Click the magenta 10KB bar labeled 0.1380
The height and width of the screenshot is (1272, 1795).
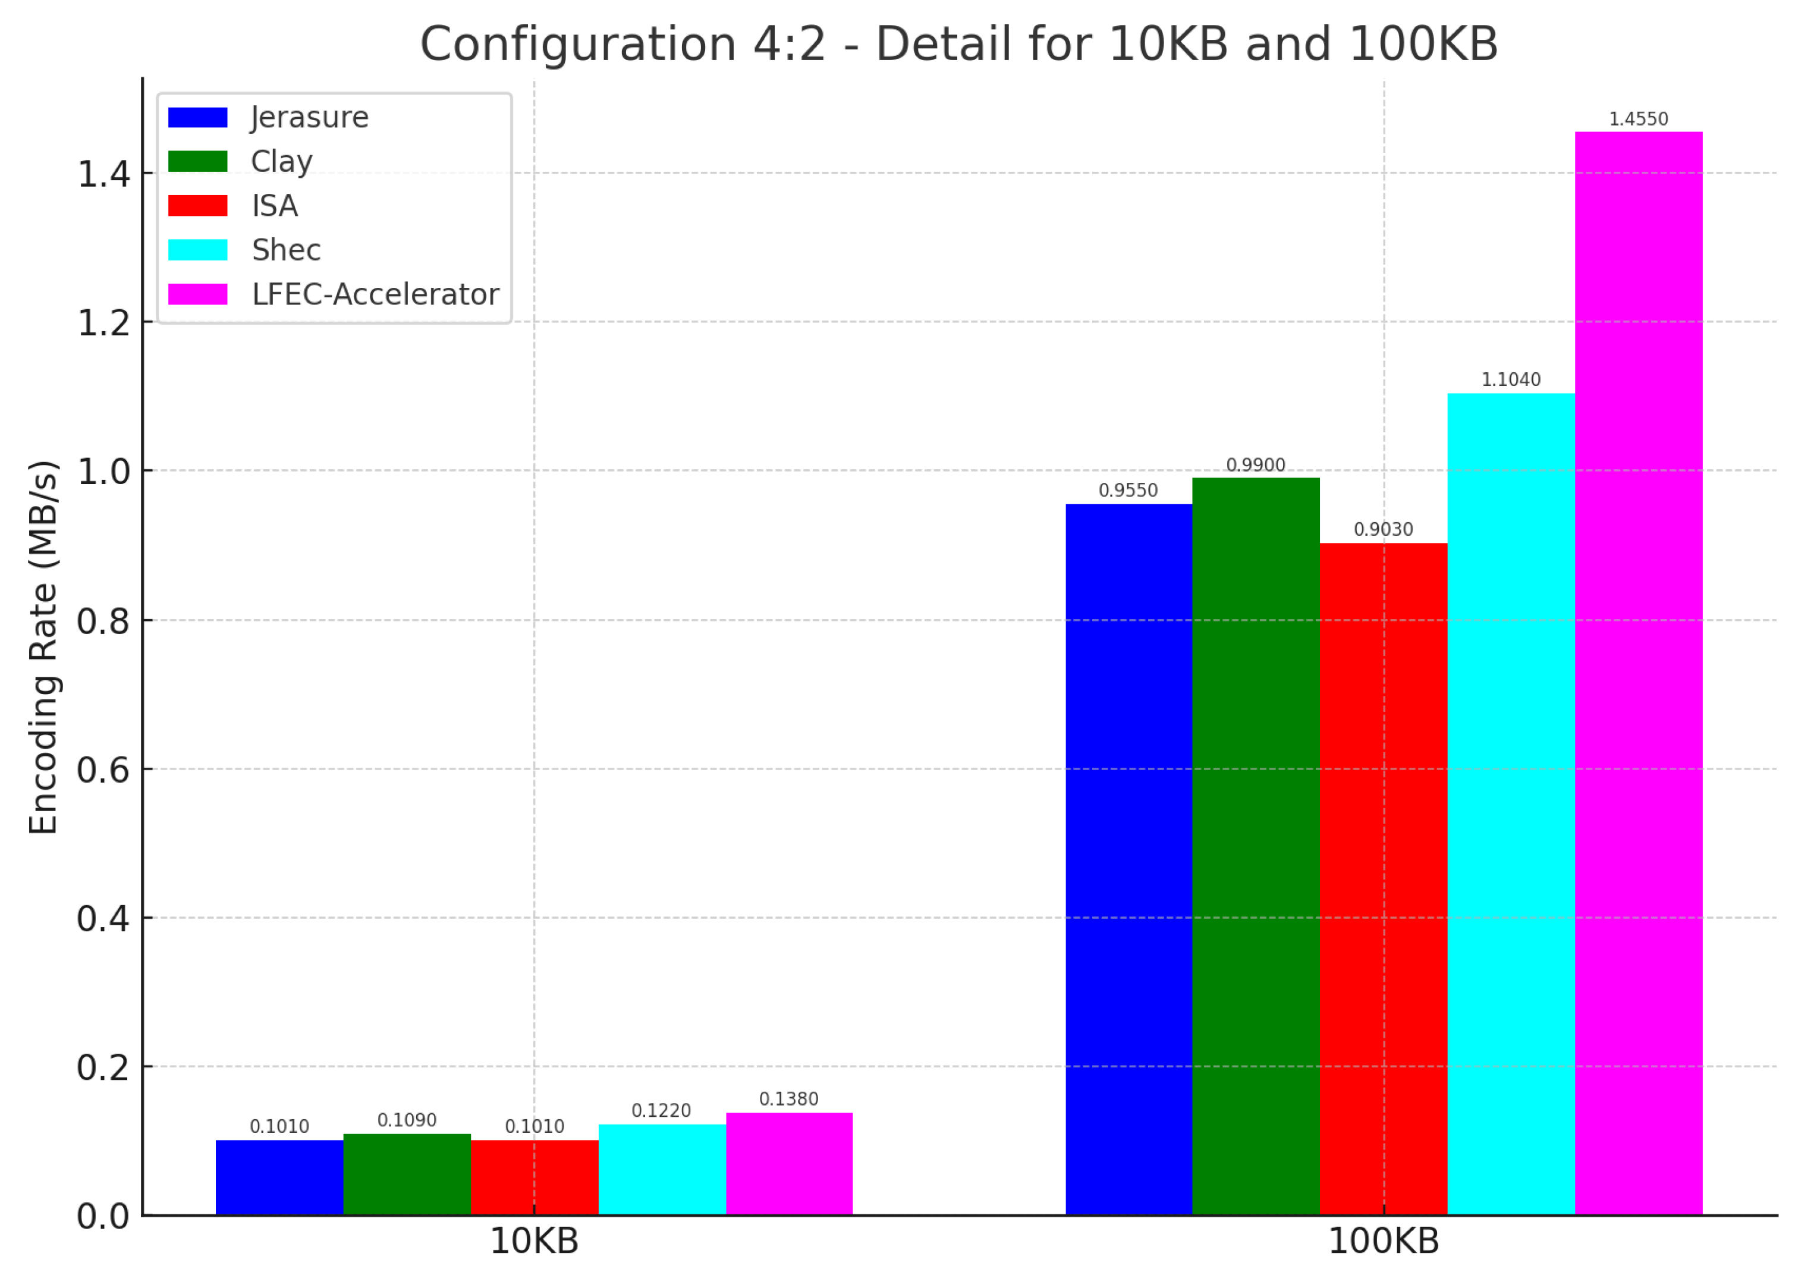pyautogui.click(x=788, y=1164)
